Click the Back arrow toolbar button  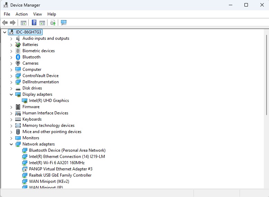click(5, 22)
